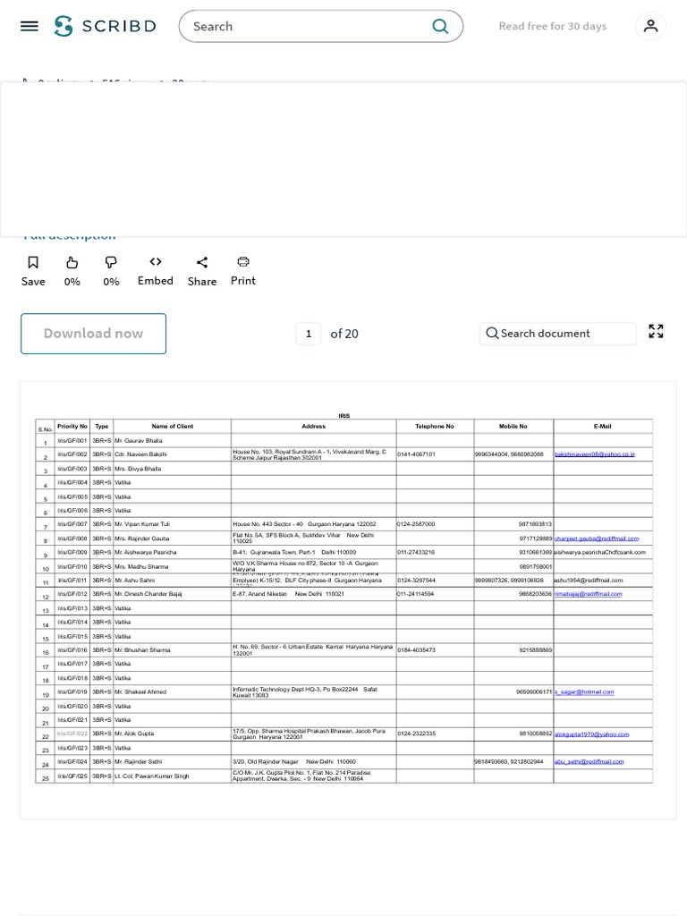Screen dimensions: 687x916
Task: Enter fullscreen document view
Action: (x=656, y=331)
